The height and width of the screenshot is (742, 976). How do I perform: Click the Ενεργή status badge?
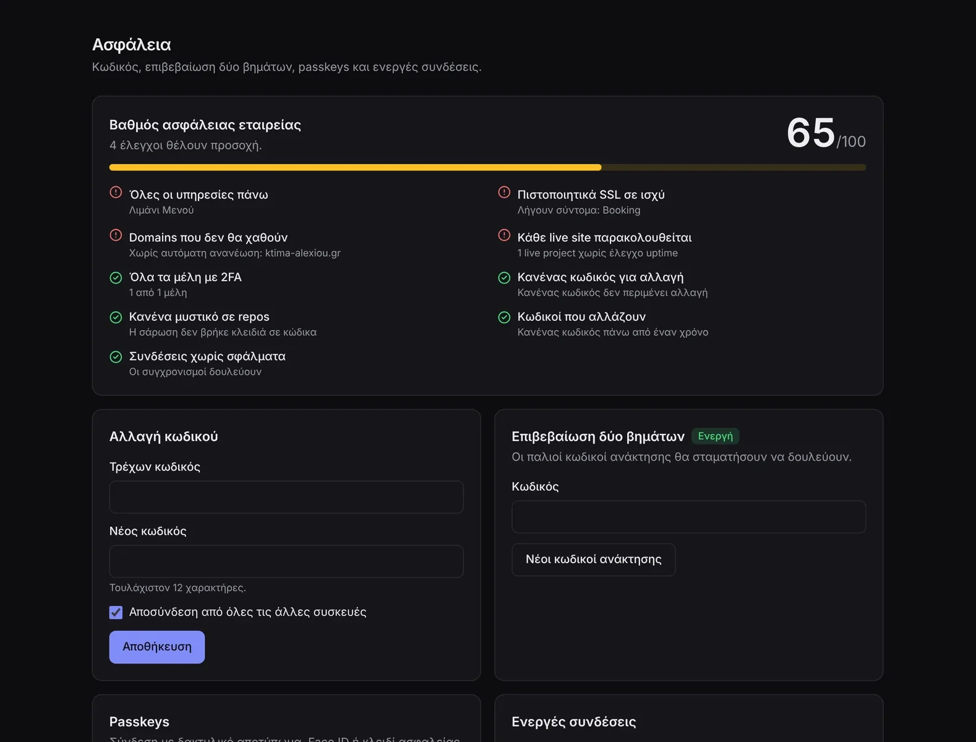click(x=716, y=437)
